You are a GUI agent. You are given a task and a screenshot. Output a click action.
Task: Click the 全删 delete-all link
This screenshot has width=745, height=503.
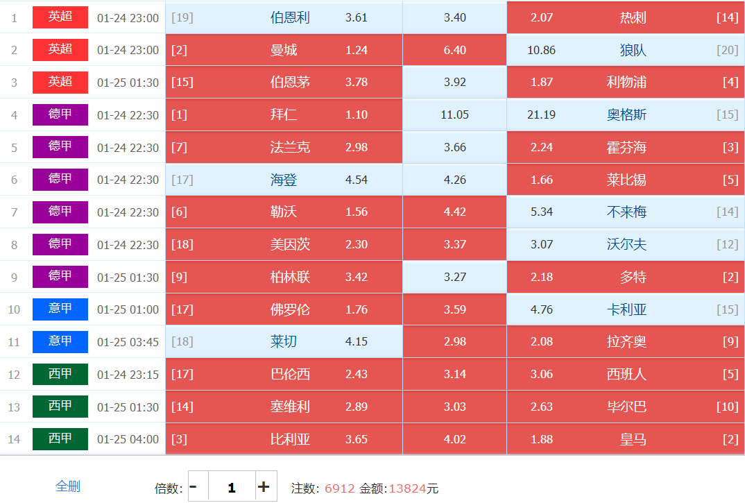pos(68,486)
